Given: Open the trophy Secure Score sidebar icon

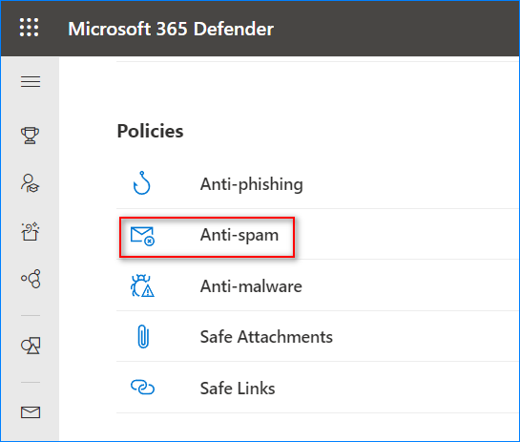Looking at the screenshot, I should (31, 136).
